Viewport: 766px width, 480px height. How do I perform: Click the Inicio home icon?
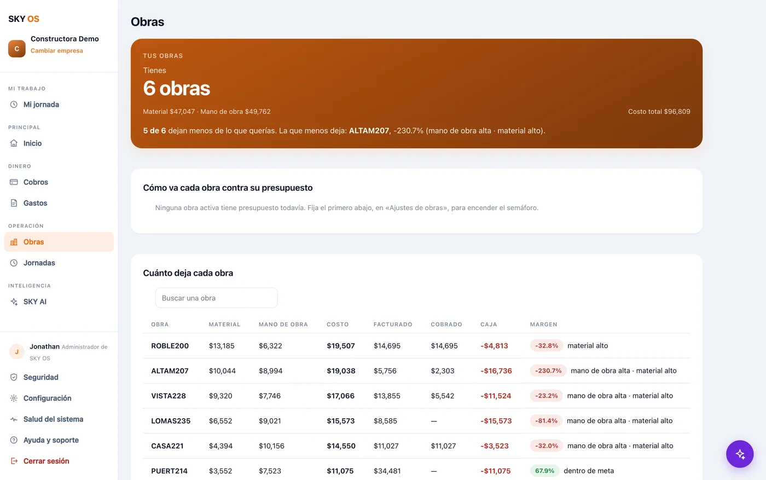(14, 143)
